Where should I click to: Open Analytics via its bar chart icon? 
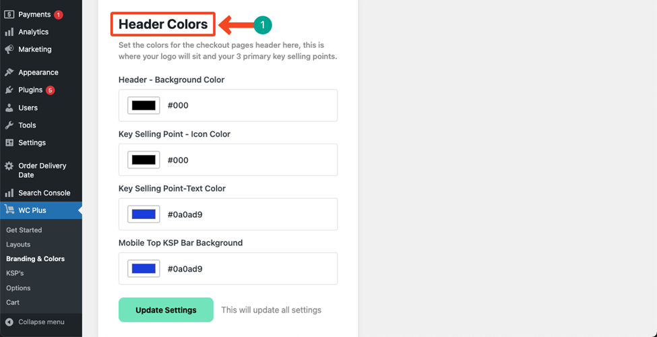point(9,32)
